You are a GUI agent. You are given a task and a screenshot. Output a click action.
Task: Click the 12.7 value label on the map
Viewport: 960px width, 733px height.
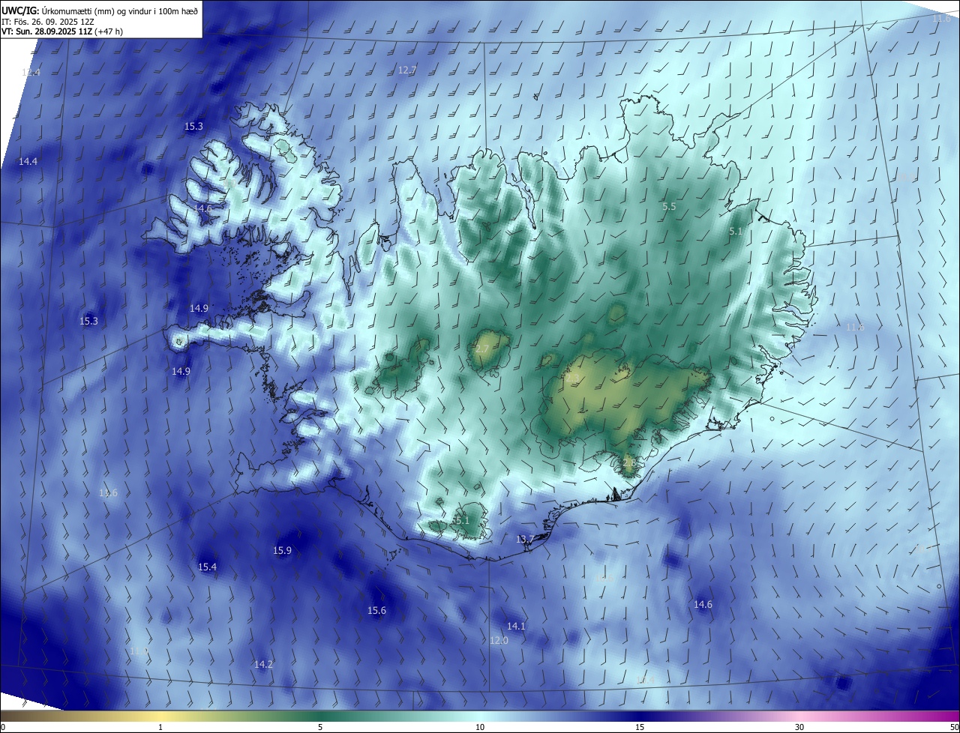(x=406, y=70)
